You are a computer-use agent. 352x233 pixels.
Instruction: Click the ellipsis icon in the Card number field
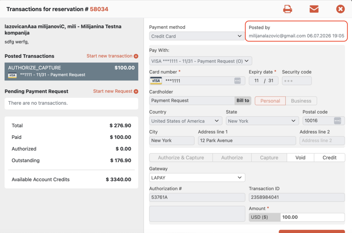[x=237, y=80]
